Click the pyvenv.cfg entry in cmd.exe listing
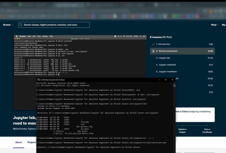226x153 pixels. [87, 127]
